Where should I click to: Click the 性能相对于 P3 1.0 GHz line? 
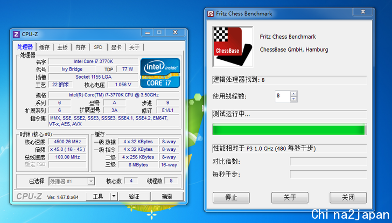(290, 149)
